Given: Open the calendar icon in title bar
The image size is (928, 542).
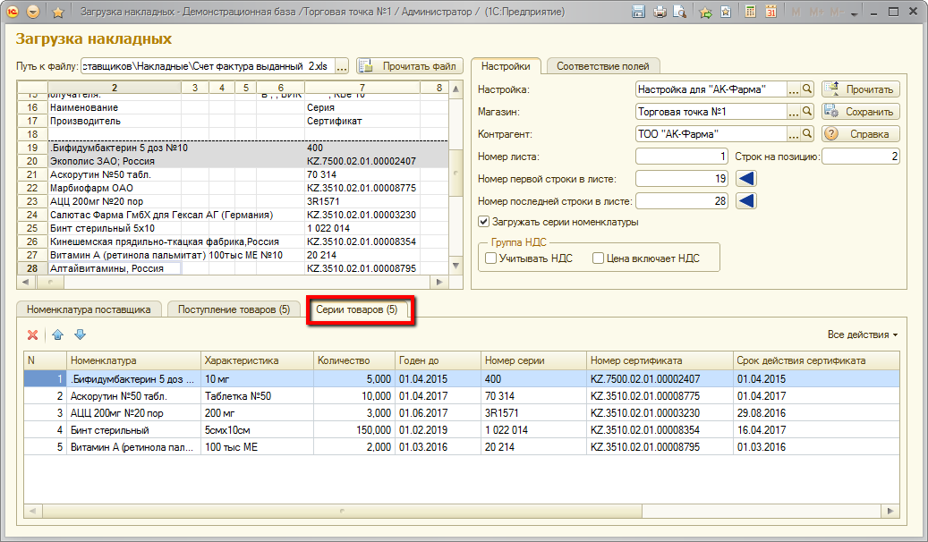Looking at the screenshot, I should tap(770, 12).
